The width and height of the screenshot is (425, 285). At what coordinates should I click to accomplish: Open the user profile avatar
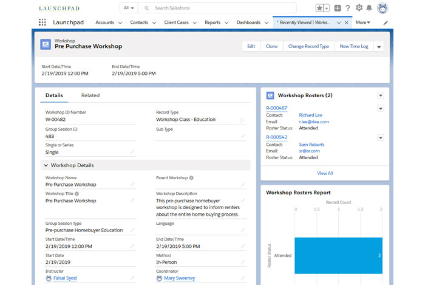point(382,8)
